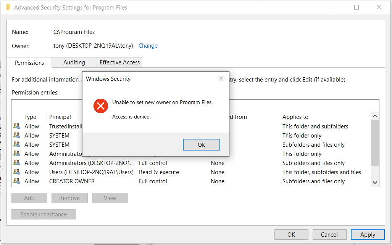Select the Users (DESKTOP-2NQ19AL\Users) principal entry
Image resolution: width=392 pixels, height=245 pixels.
pyautogui.click(x=91, y=172)
